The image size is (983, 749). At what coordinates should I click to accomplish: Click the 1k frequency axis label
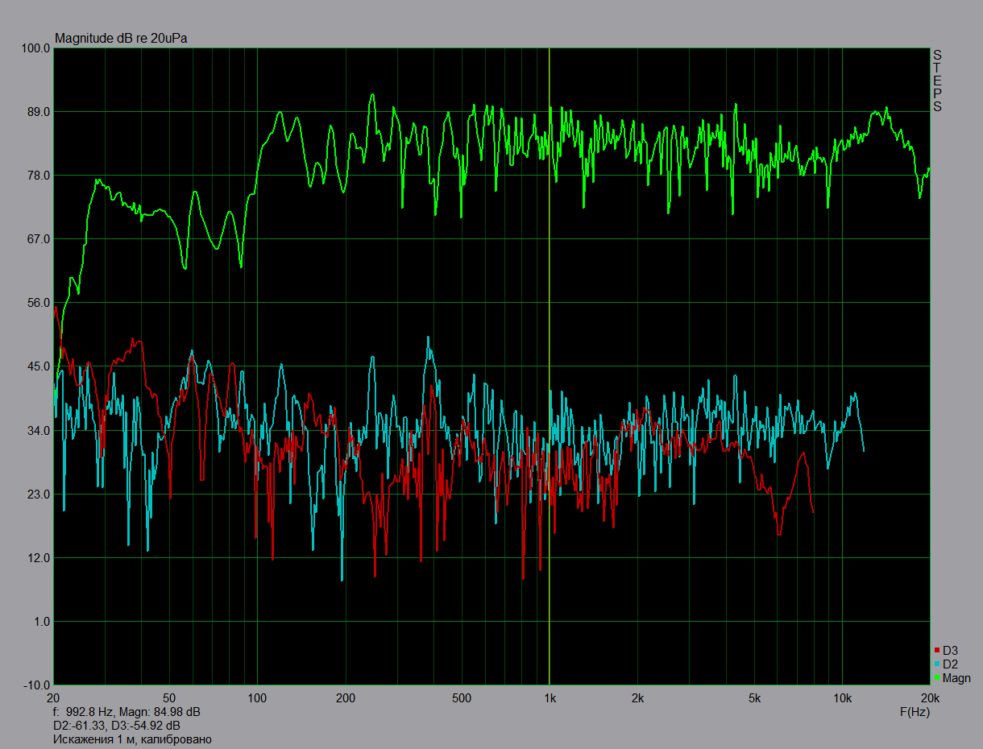coord(550,697)
